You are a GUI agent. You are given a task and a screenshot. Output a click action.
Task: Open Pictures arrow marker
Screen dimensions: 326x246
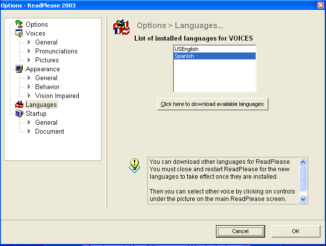[29, 60]
